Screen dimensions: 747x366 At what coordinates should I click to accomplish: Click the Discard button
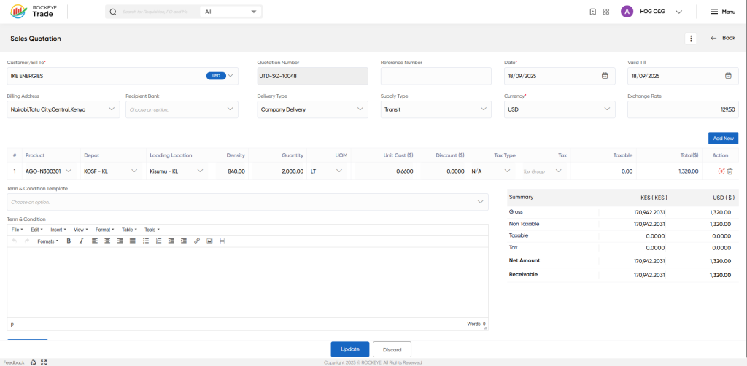coord(392,349)
